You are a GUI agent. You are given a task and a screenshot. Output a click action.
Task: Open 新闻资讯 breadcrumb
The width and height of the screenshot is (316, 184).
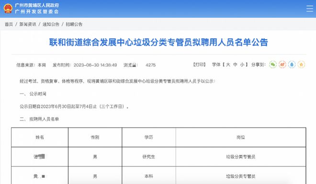pos(28,24)
